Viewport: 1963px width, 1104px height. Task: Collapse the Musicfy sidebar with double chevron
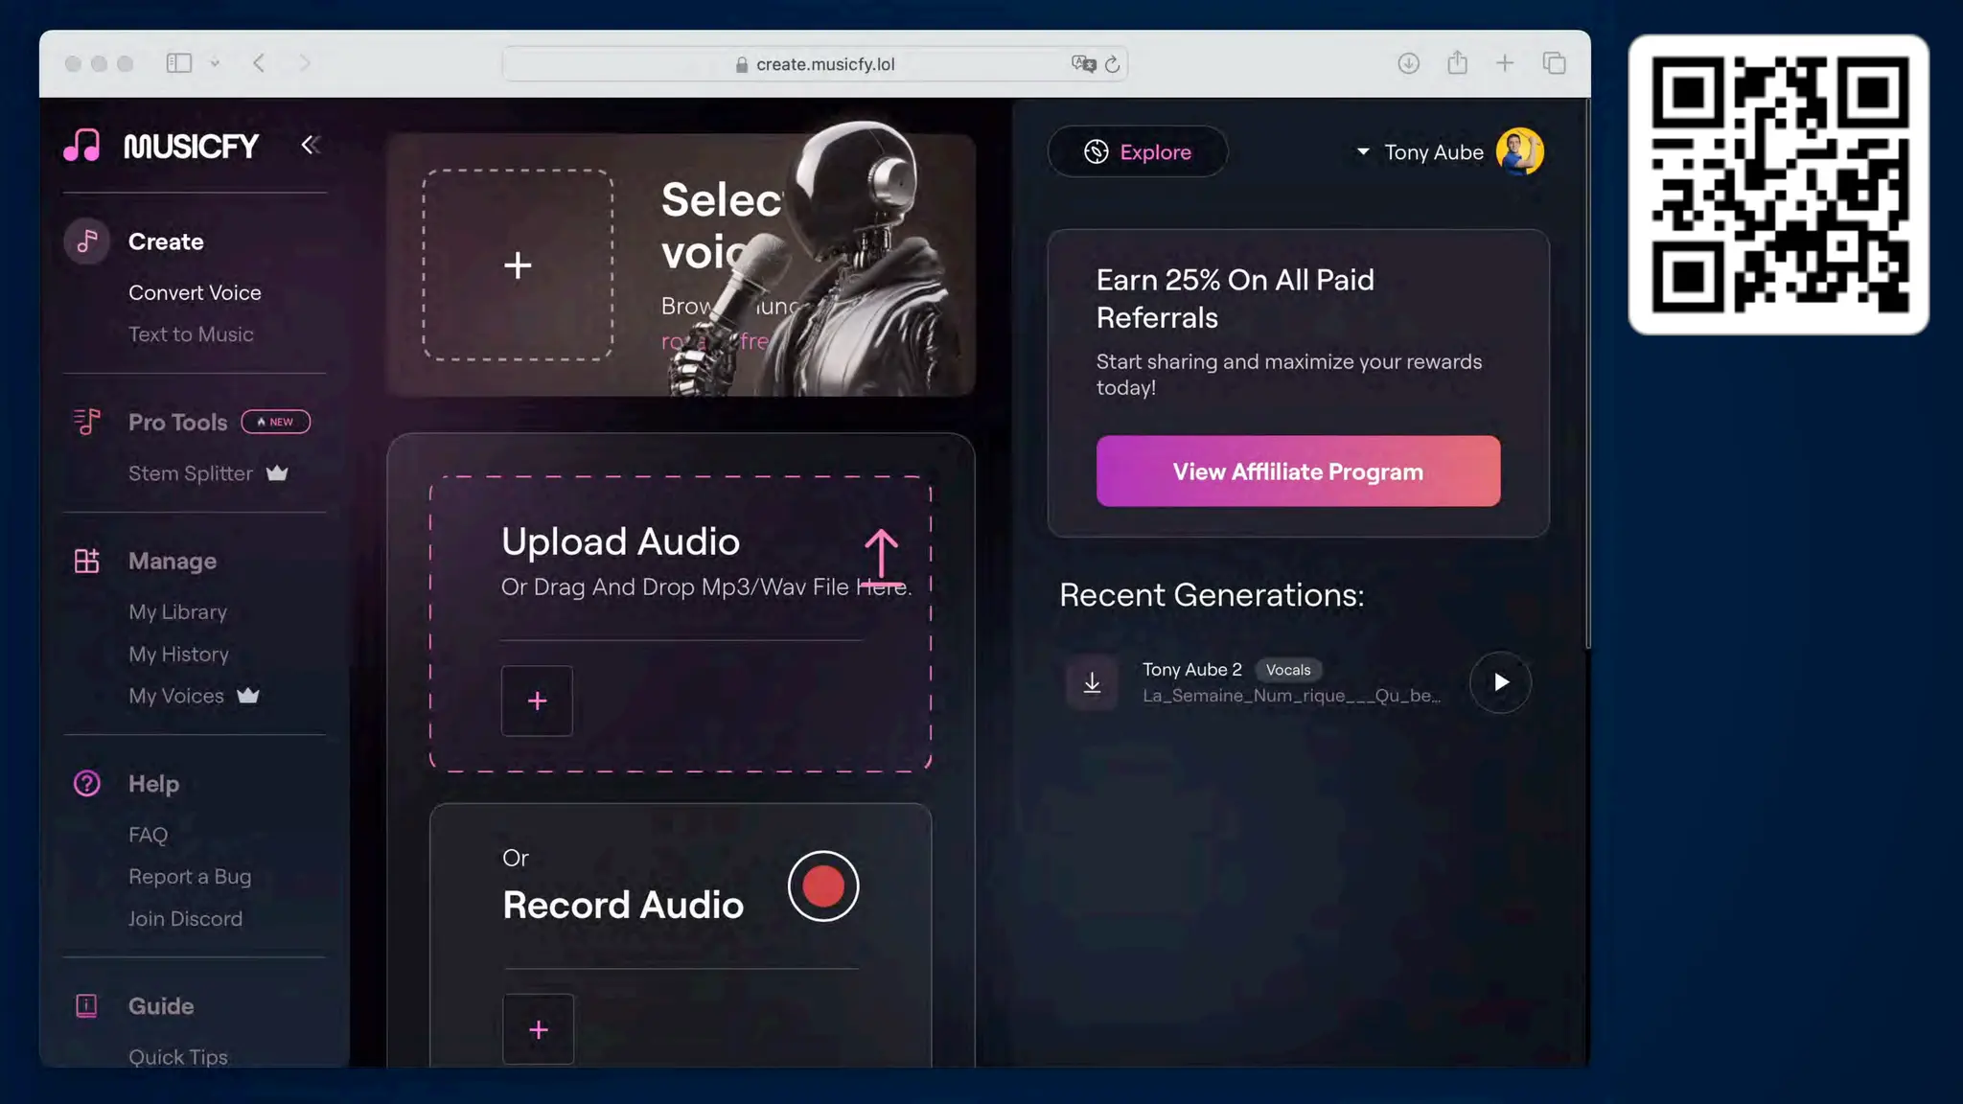click(x=310, y=145)
